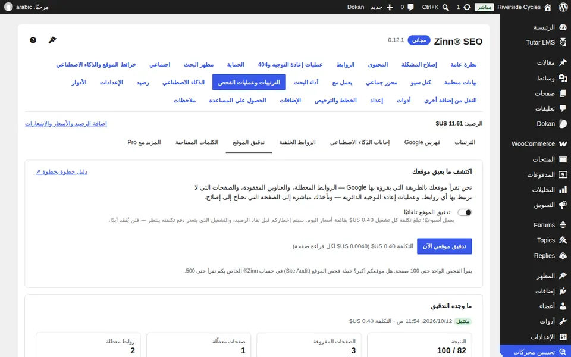Click the analytics bar chart icon
The height and width of the screenshot is (357, 571).
[563, 189]
